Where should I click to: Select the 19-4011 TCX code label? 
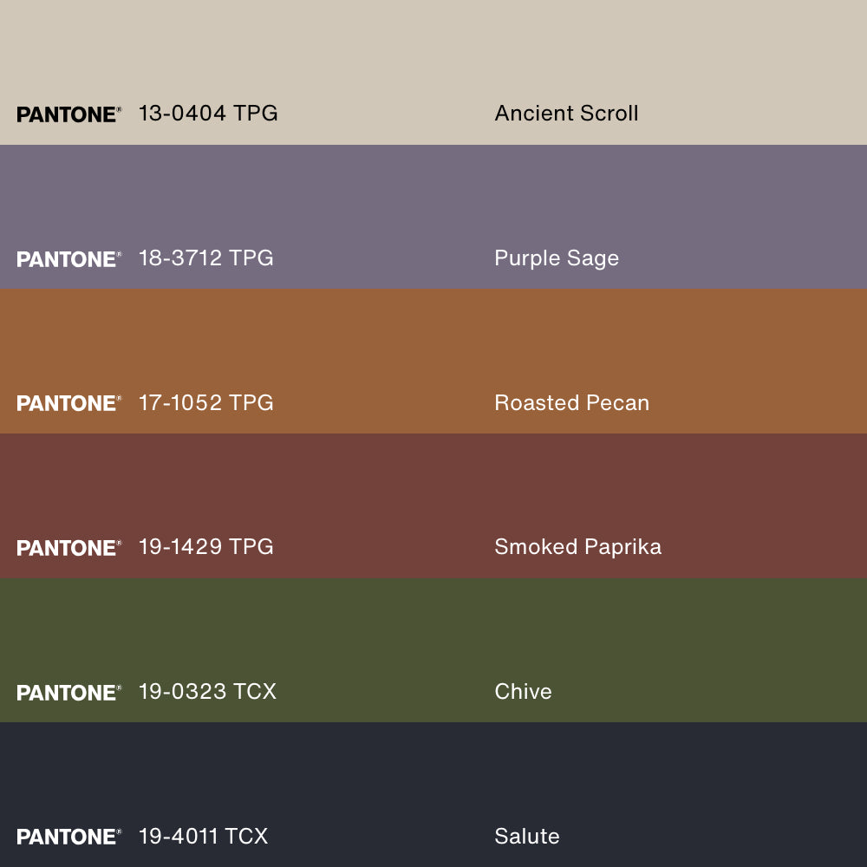[203, 836]
